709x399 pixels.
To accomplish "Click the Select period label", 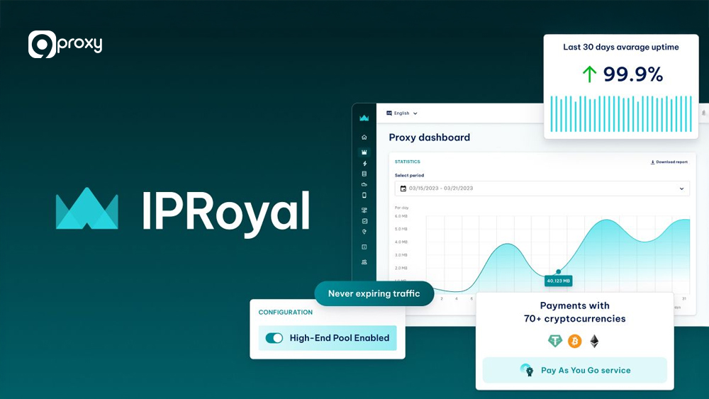I will point(409,175).
